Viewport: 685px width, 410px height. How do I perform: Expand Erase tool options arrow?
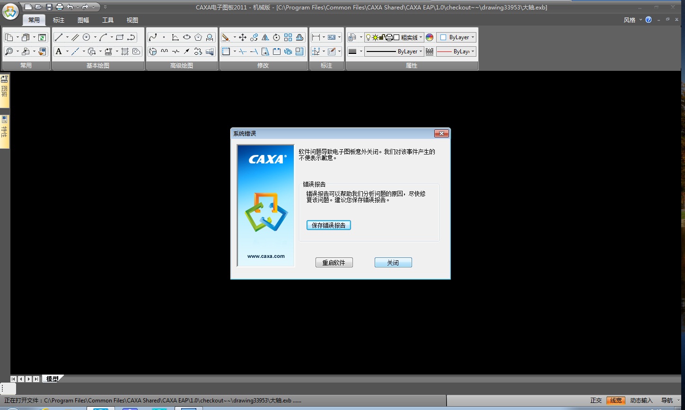[234, 37]
